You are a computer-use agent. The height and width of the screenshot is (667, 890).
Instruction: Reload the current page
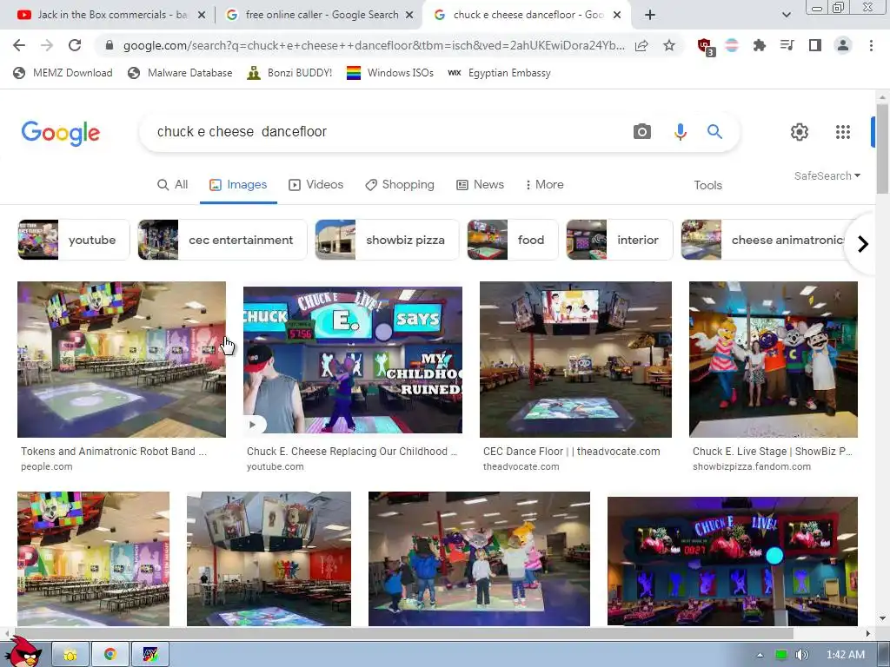[x=75, y=45]
